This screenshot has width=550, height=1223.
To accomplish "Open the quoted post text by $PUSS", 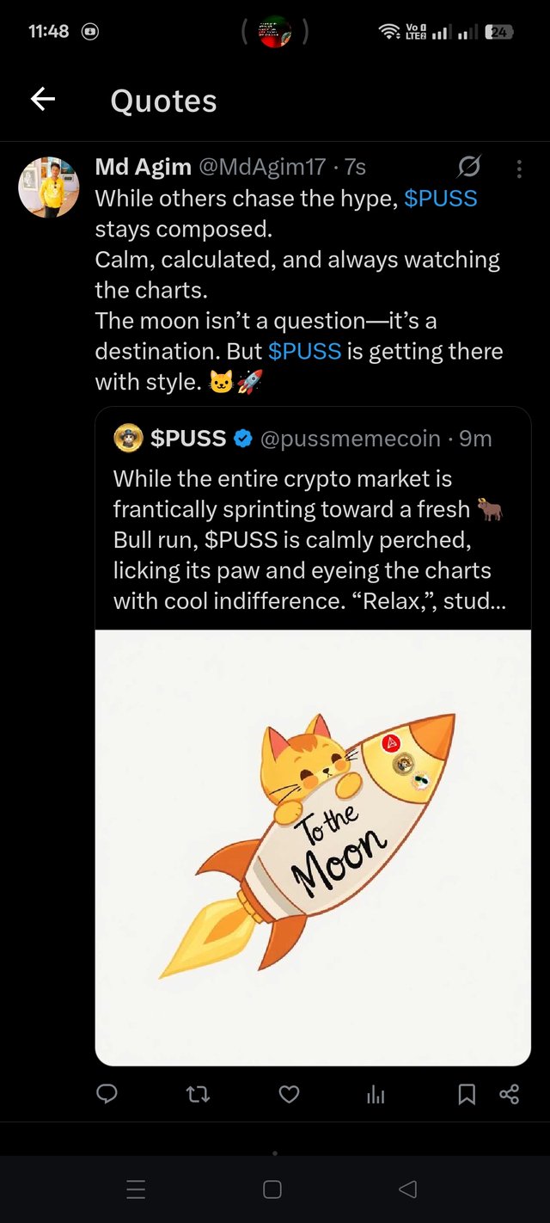I will pos(309,540).
